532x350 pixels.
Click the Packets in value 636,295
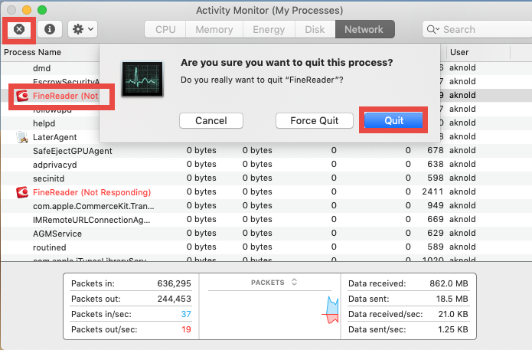click(174, 283)
